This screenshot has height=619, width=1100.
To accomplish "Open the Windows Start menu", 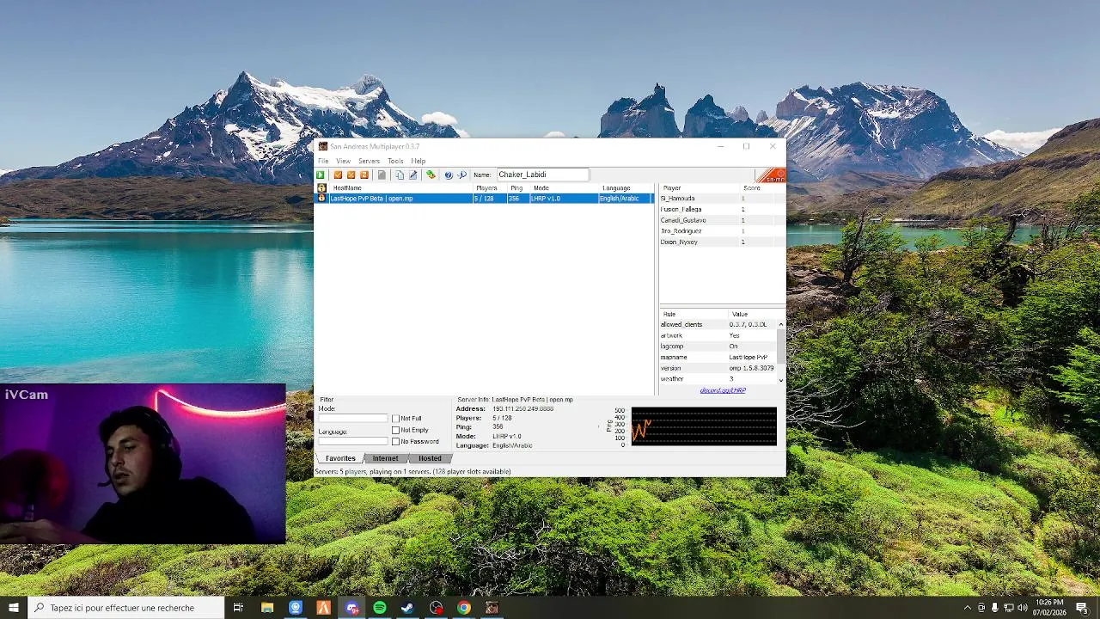I will point(14,608).
